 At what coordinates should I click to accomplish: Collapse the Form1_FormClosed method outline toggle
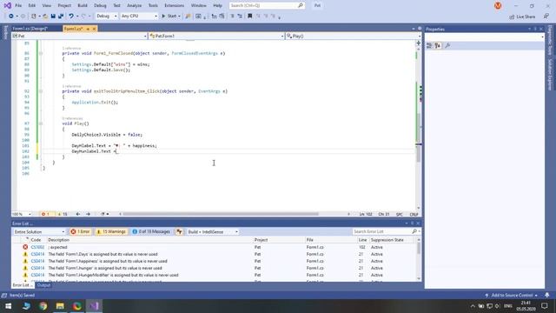(x=41, y=53)
